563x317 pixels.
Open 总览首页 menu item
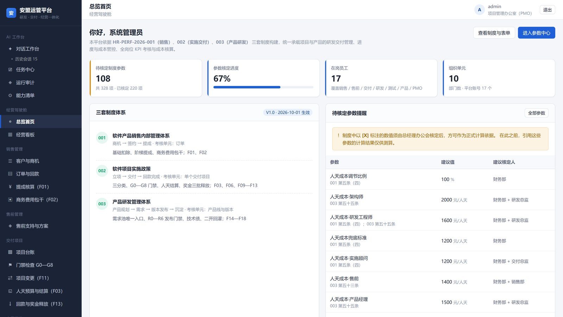click(41, 122)
